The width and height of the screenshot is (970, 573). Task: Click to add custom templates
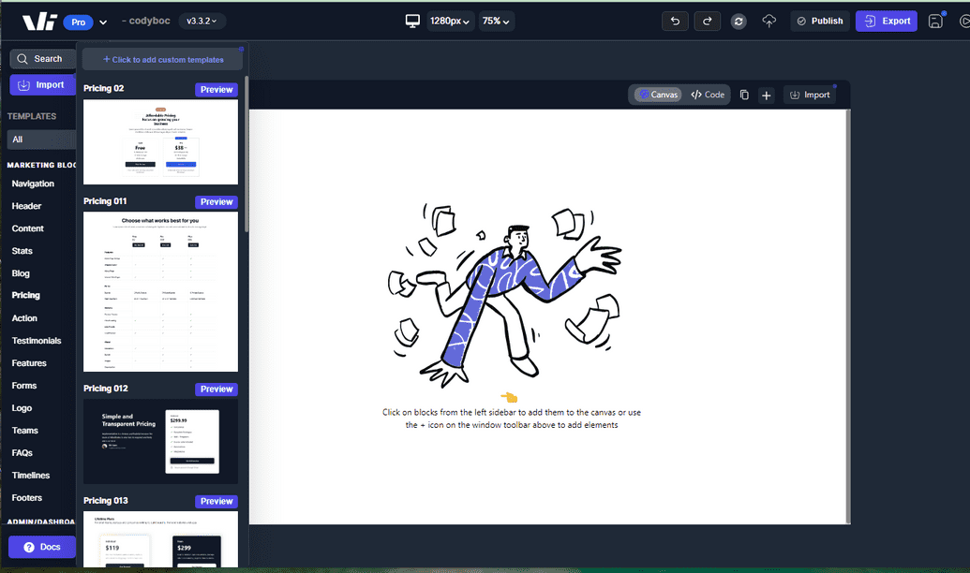(163, 59)
